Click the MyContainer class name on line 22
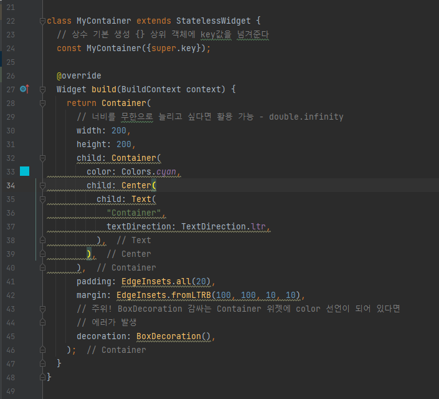 coord(103,21)
